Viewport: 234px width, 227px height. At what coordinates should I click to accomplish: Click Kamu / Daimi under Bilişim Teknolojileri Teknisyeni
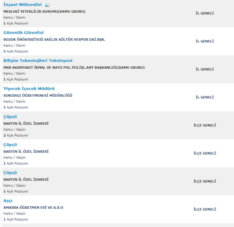(x=14, y=73)
